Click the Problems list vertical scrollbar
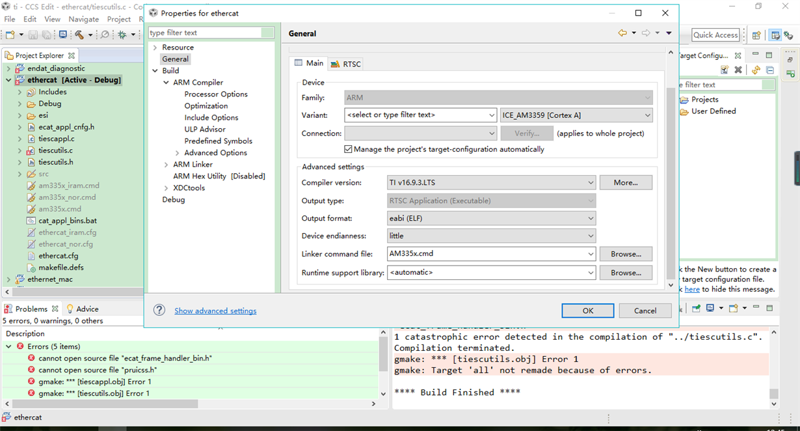Viewport: 800px width, 431px height. click(x=383, y=354)
